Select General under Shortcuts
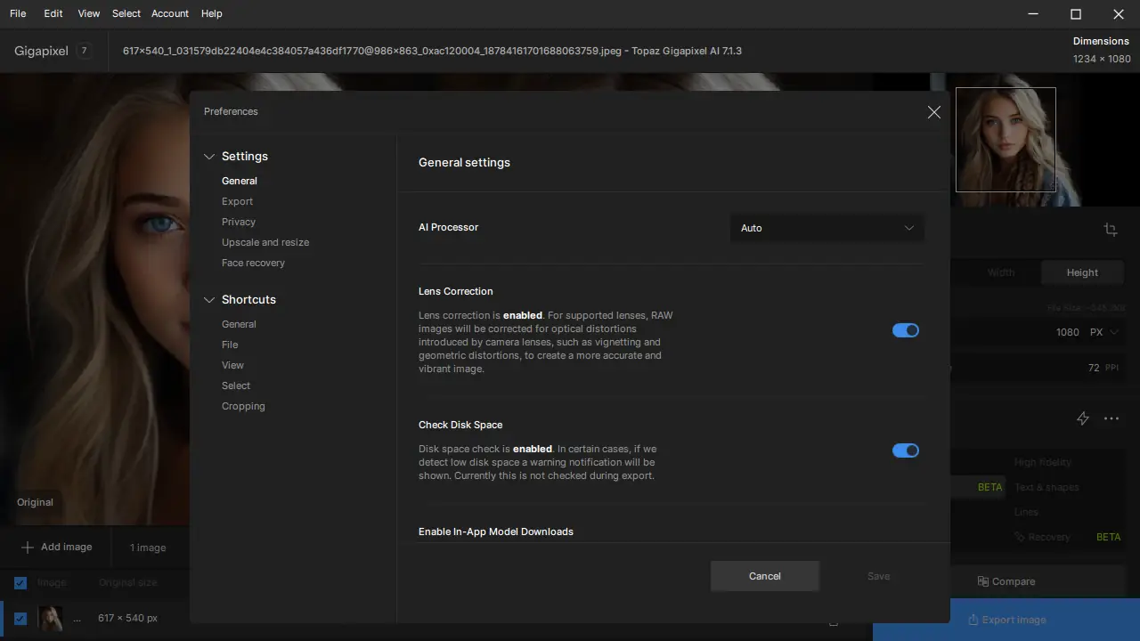This screenshot has width=1140, height=641. point(239,324)
